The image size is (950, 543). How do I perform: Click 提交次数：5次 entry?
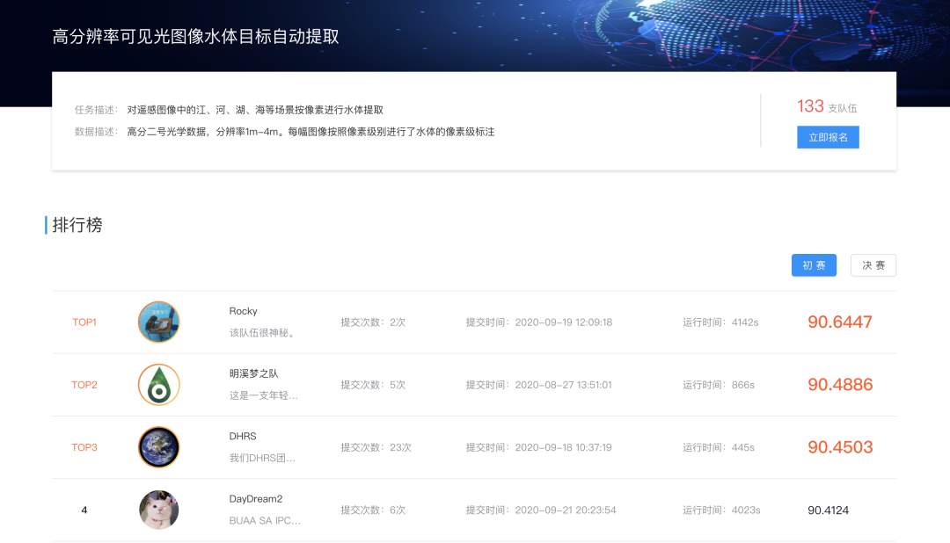coord(373,384)
